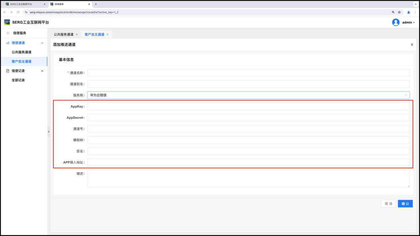The width and height of the screenshot is (420, 236).
Task: Open 信使服务 in the sidebar
Action: click(x=20, y=33)
